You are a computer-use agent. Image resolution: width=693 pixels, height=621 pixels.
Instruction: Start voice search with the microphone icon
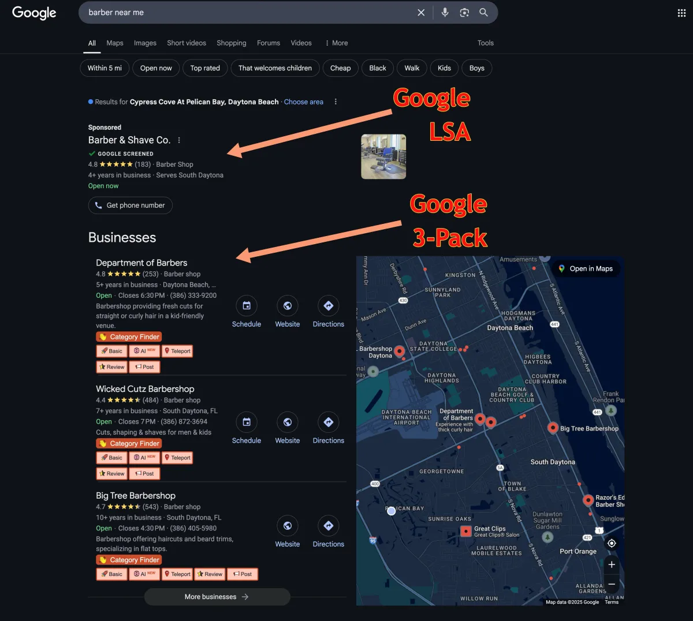tap(445, 13)
